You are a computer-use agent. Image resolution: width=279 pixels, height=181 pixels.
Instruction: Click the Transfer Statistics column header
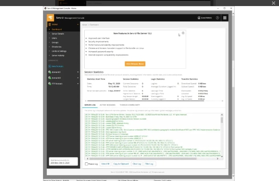(x=190, y=79)
